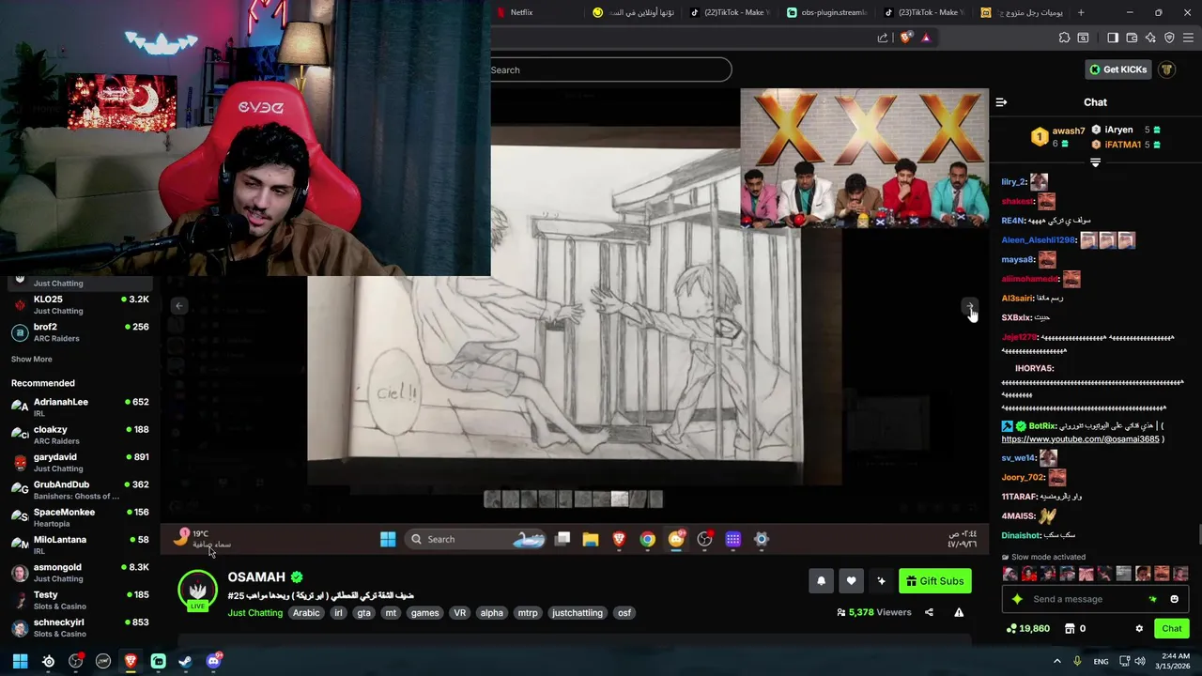Image resolution: width=1202 pixels, height=676 pixels.
Task: Open Brave Leo AI sparkle icon
Action: coord(1150,38)
